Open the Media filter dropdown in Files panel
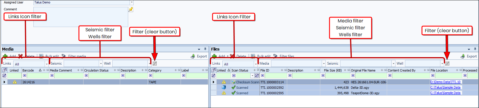This screenshot has width=479, height=108. [x=324, y=63]
